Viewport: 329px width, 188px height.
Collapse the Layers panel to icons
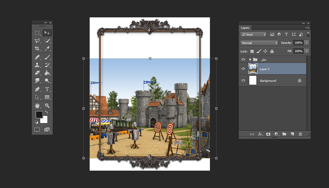click(x=303, y=23)
